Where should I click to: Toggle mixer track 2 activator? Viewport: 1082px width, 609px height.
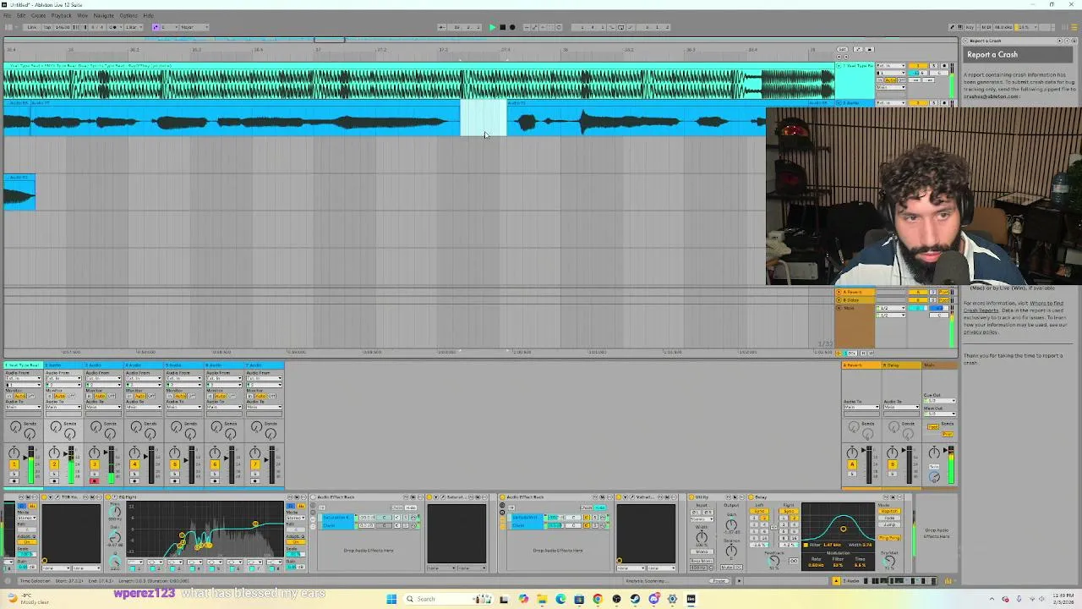[54, 464]
